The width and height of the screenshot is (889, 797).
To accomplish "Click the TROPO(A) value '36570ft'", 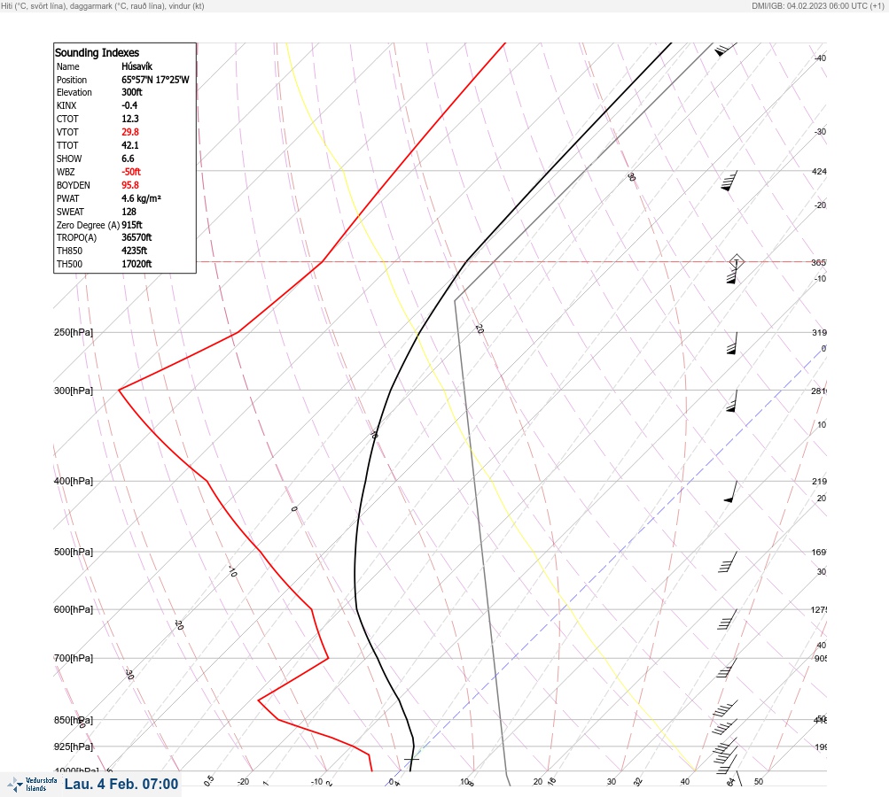I will 136,238.
